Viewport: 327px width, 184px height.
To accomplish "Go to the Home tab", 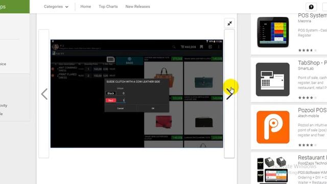I will pyautogui.click(x=86, y=7).
